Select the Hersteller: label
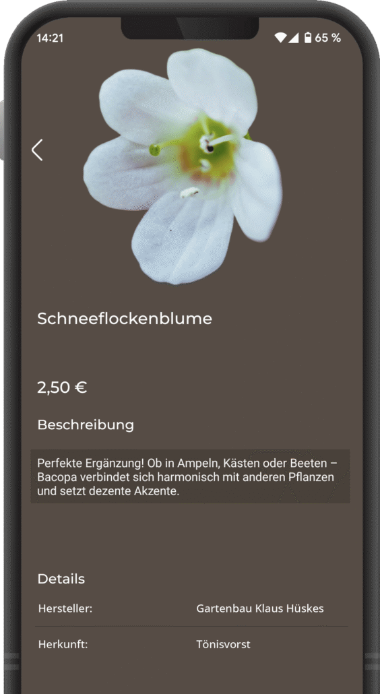The width and height of the screenshot is (380, 694). pos(65,608)
